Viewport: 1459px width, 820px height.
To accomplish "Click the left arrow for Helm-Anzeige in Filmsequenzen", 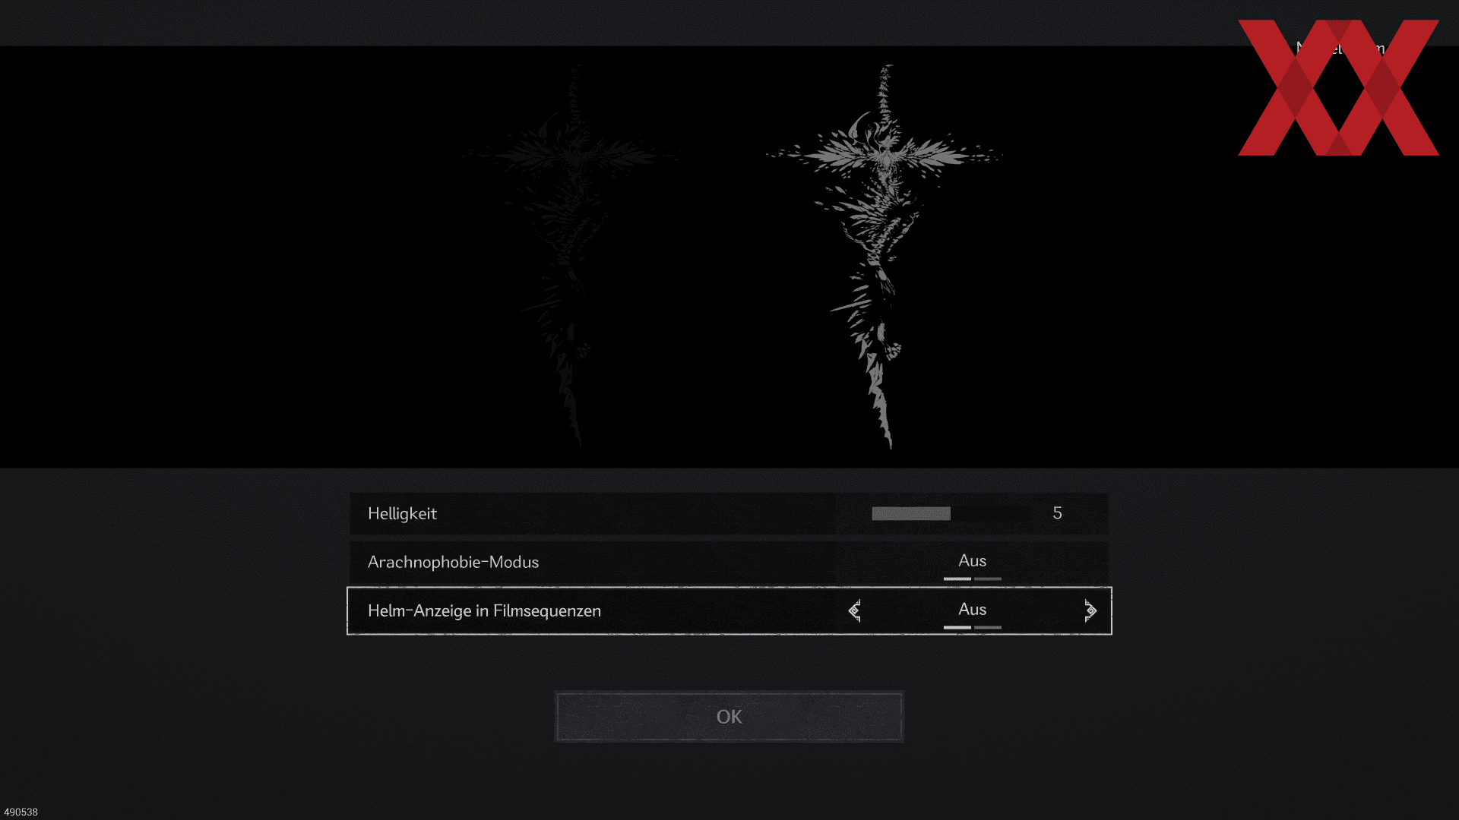I will pos(855,610).
